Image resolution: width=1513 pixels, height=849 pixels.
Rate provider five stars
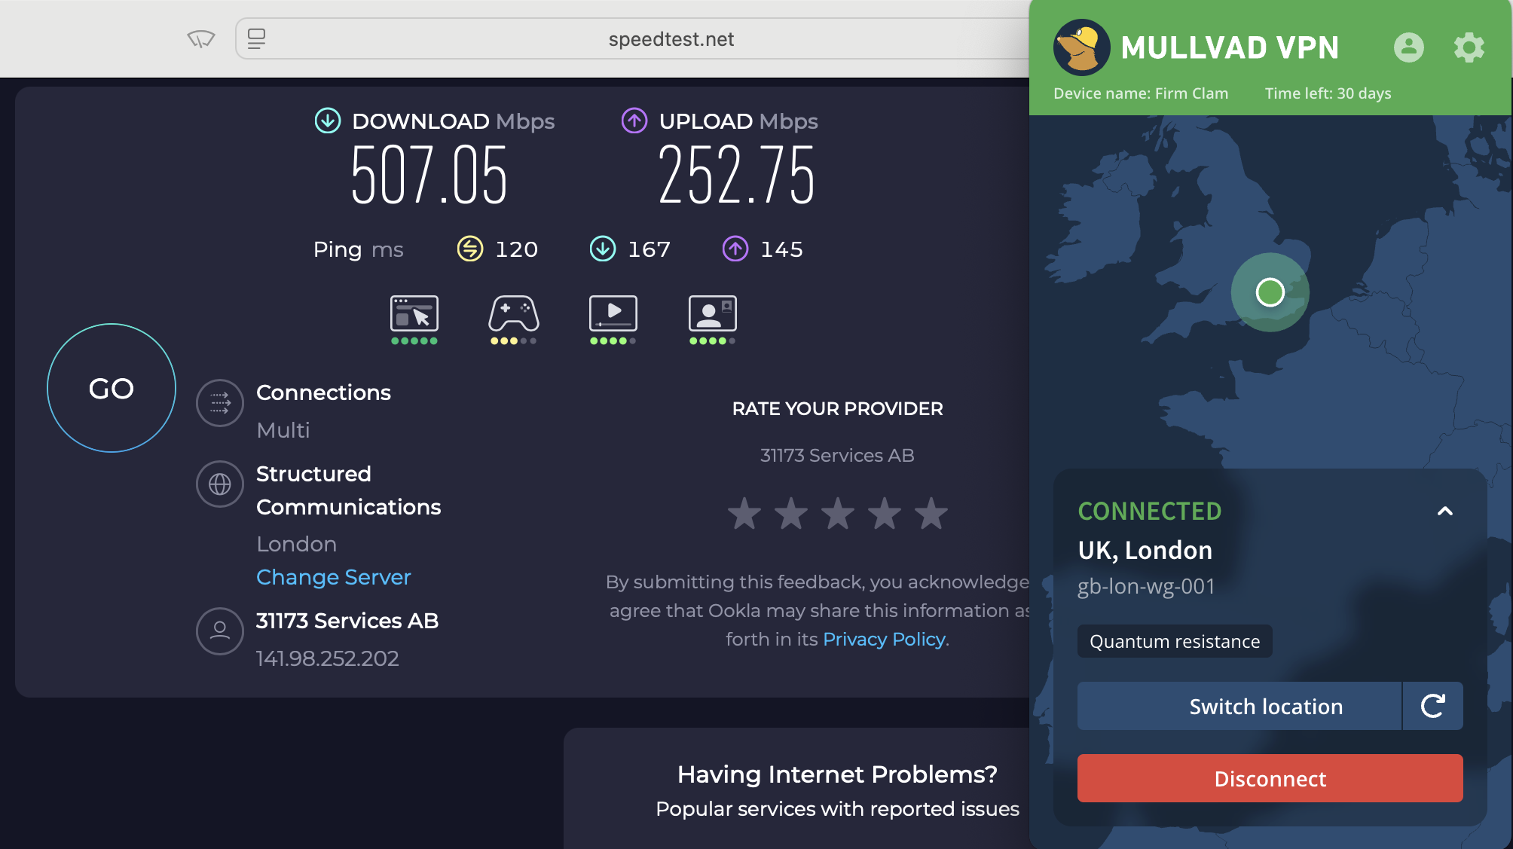click(x=931, y=513)
